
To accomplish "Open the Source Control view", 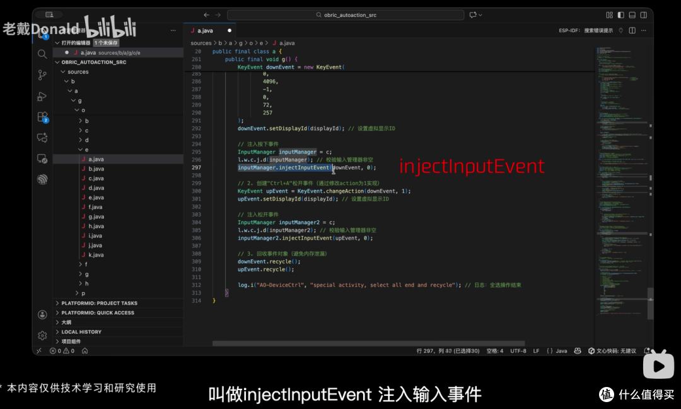I will pyautogui.click(x=42, y=75).
